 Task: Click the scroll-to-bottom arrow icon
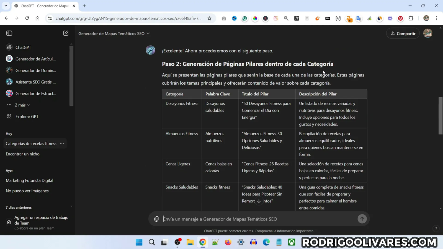[259, 201]
